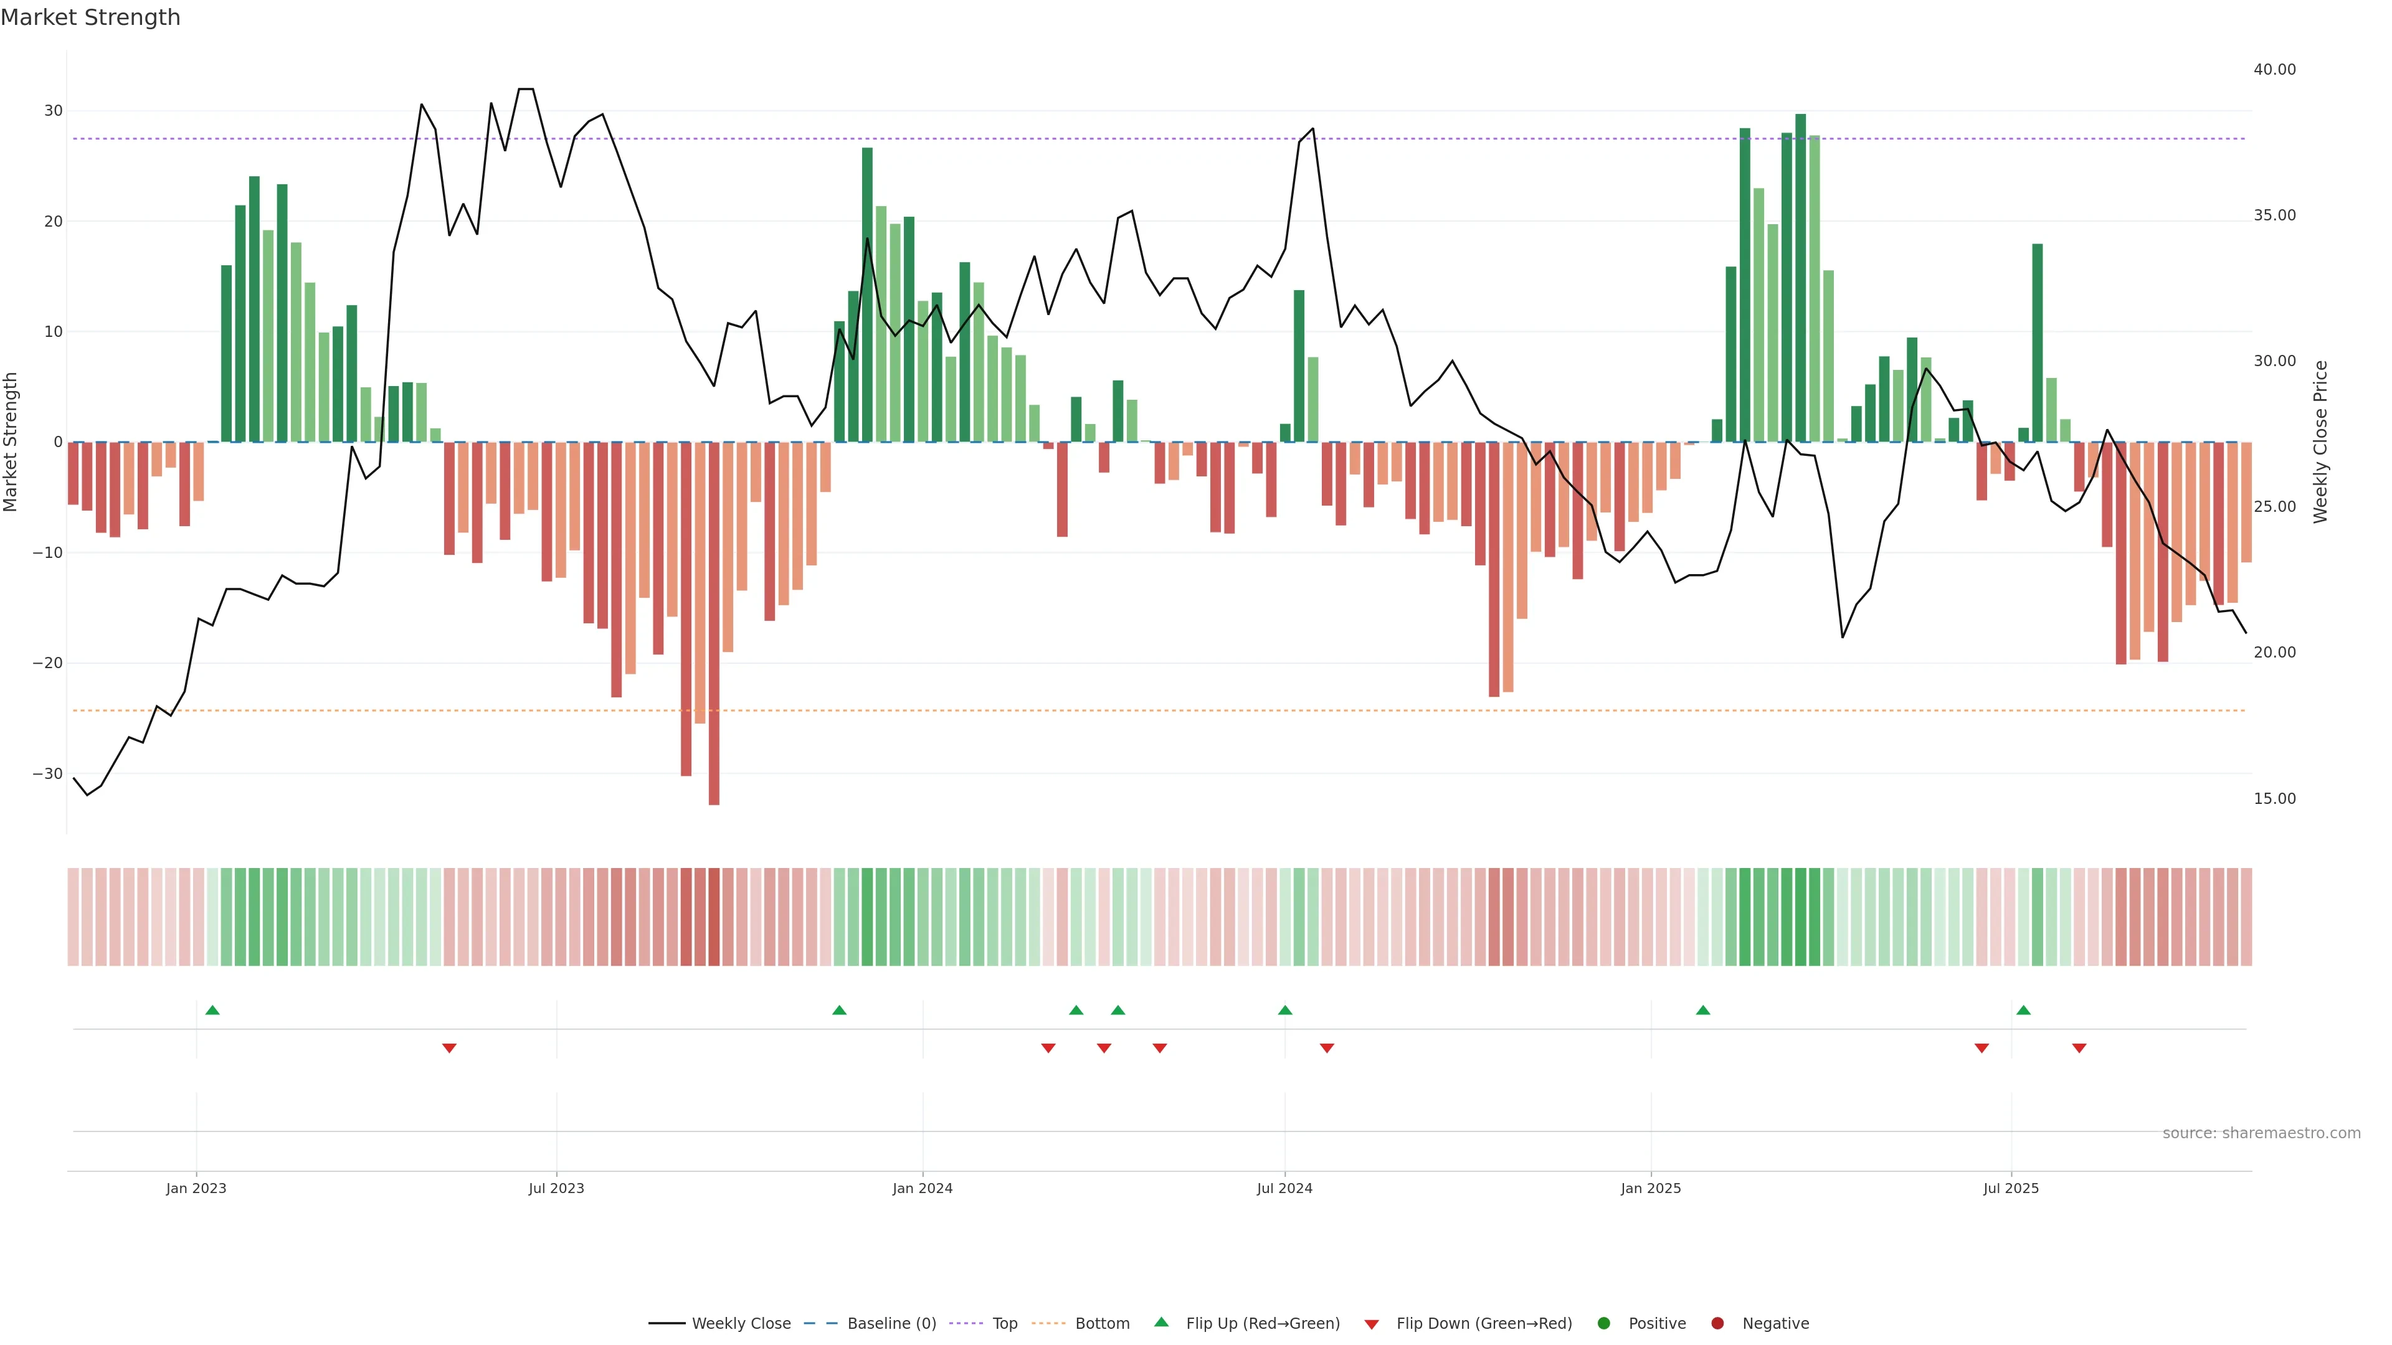The height and width of the screenshot is (1345, 2392).
Task: Click the Weekly Close Price axis title
Action: pos(2320,442)
